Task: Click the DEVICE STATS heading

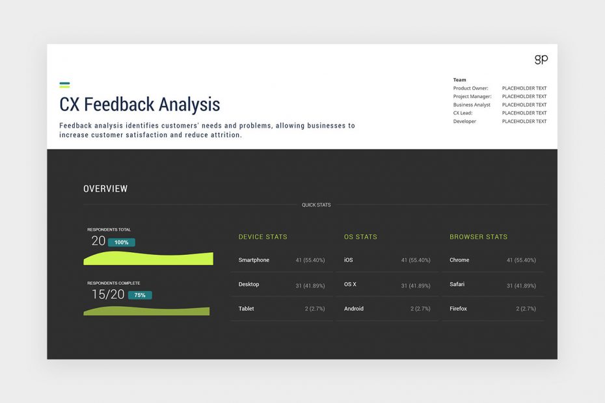Action: click(x=263, y=237)
